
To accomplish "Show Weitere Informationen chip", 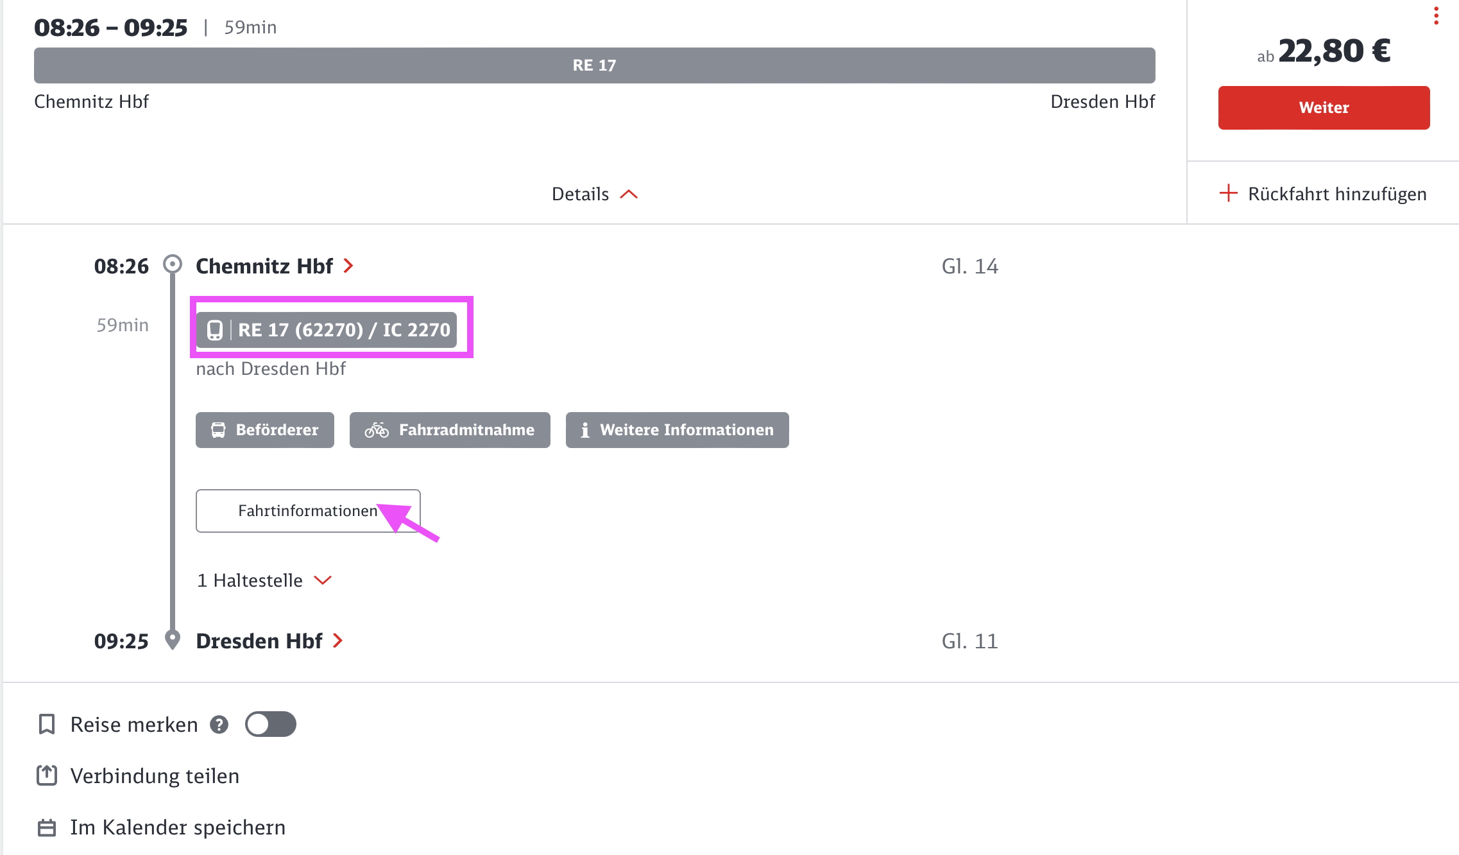I will (677, 430).
